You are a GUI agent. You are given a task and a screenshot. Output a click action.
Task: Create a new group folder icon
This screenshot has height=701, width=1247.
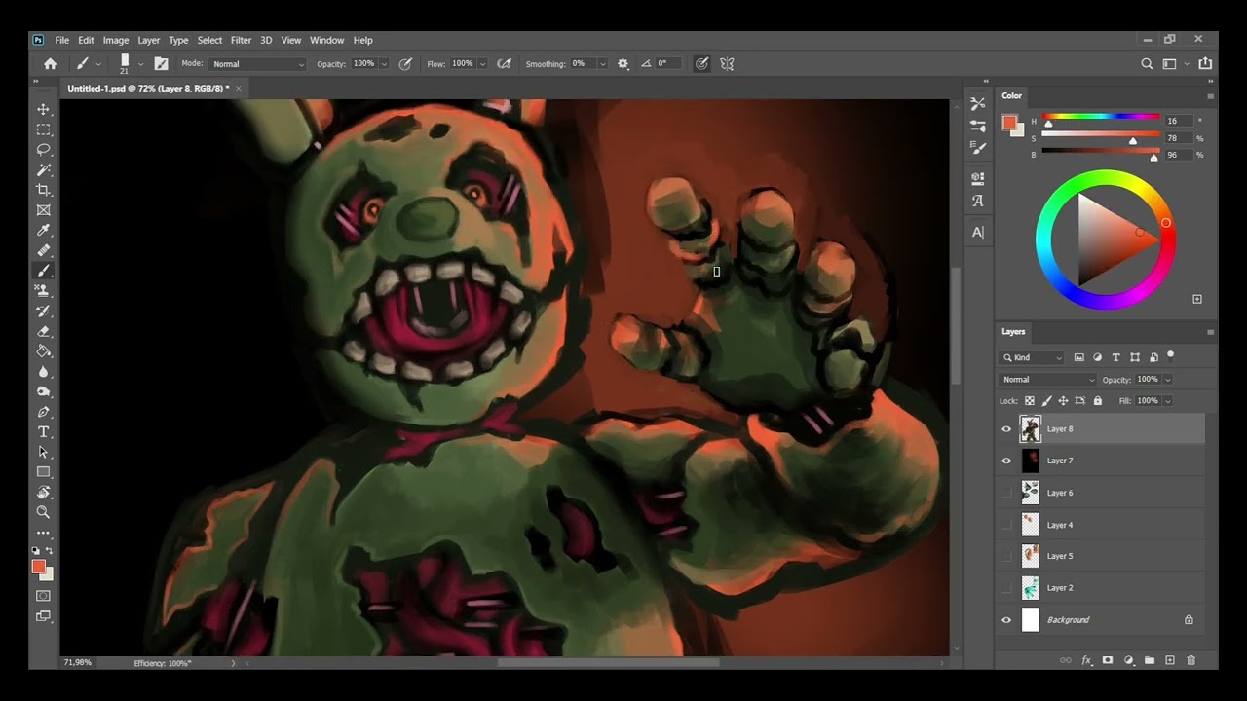point(1150,660)
